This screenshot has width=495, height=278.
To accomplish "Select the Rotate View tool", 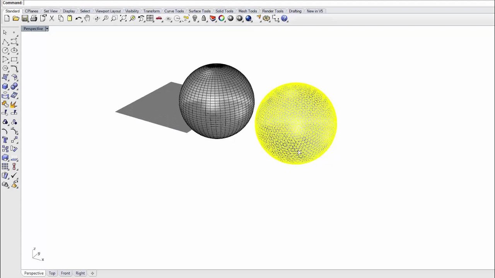I will (x=97, y=19).
